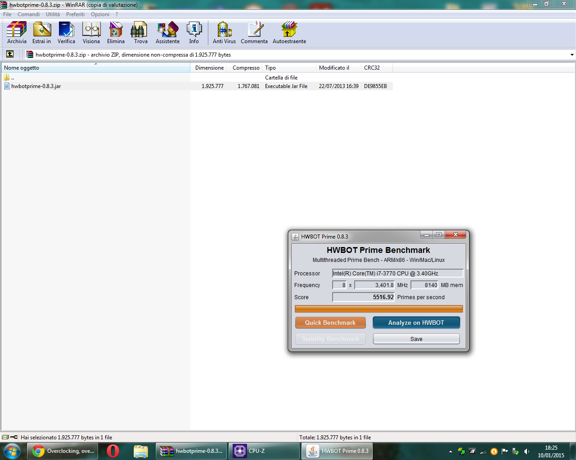
Task: Click the Estrai in toolbar icon
Action: click(x=41, y=32)
